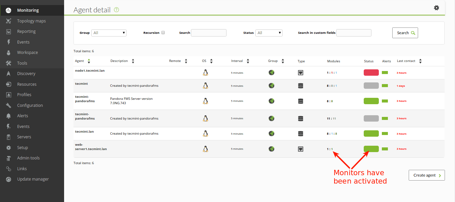This screenshot has height=202, width=455.
Task: Click the gear settings icon at top right
Action: [436, 8]
